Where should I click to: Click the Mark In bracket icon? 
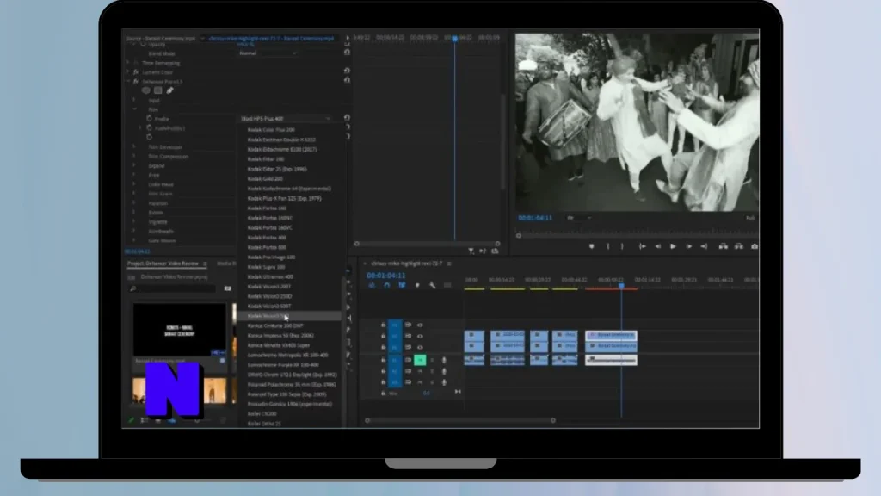click(x=608, y=246)
